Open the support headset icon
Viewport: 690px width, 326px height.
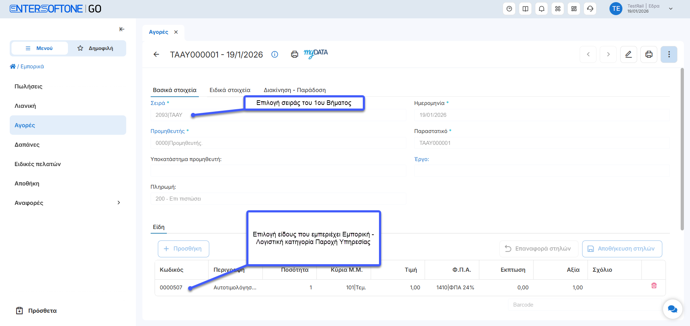590,9
